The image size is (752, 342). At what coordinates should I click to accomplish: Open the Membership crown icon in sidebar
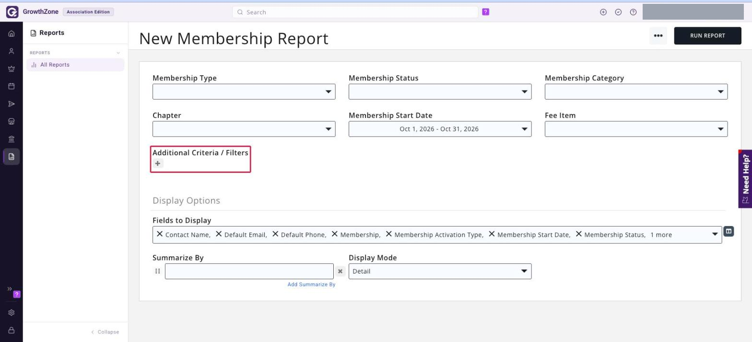(12, 69)
